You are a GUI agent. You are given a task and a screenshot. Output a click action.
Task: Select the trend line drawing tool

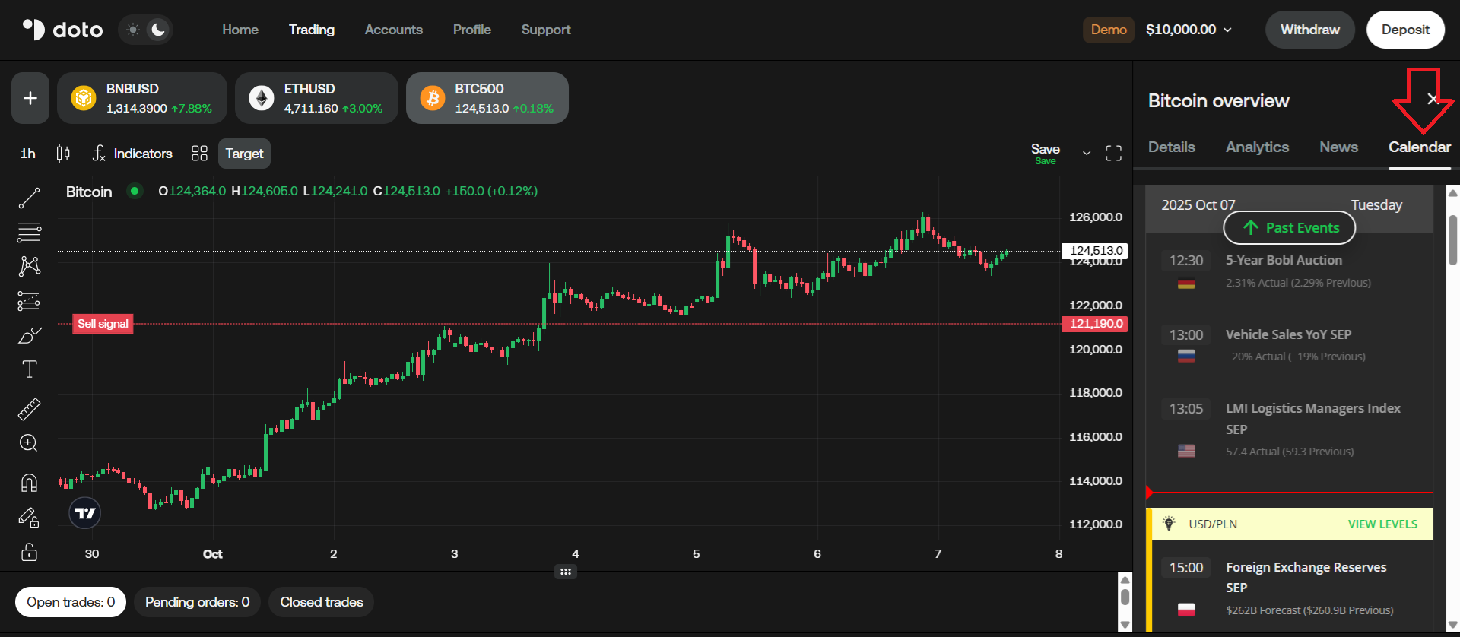pyautogui.click(x=29, y=198)
